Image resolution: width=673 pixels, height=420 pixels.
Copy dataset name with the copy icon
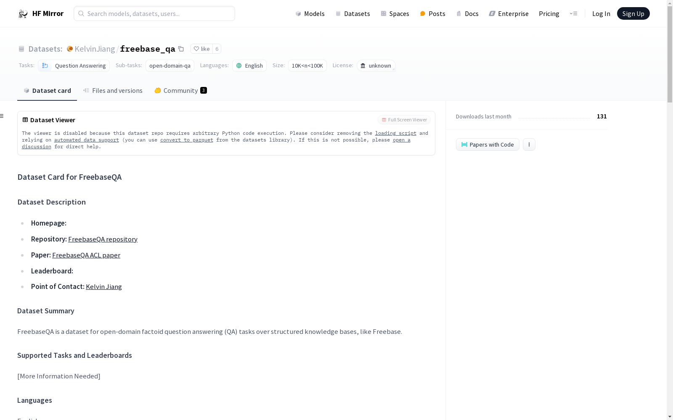(181, 49)
